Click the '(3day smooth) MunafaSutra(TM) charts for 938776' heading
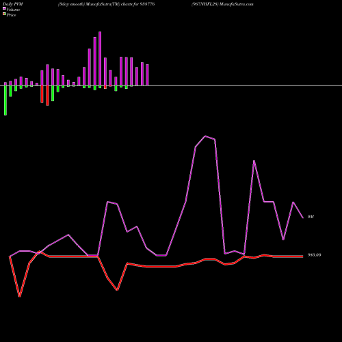Image resolution: width=342 pixels, height=342 pixels. pos(106,4)
